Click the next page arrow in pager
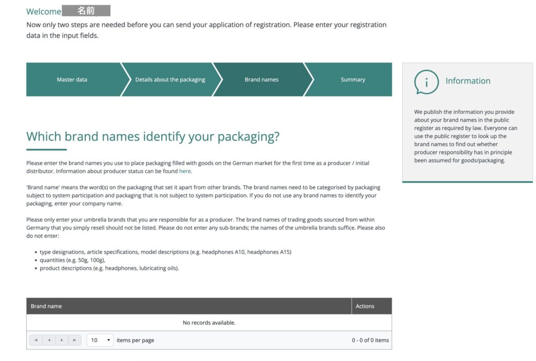The height and width of the screenshot is (361, 536). tap(62, 340)
